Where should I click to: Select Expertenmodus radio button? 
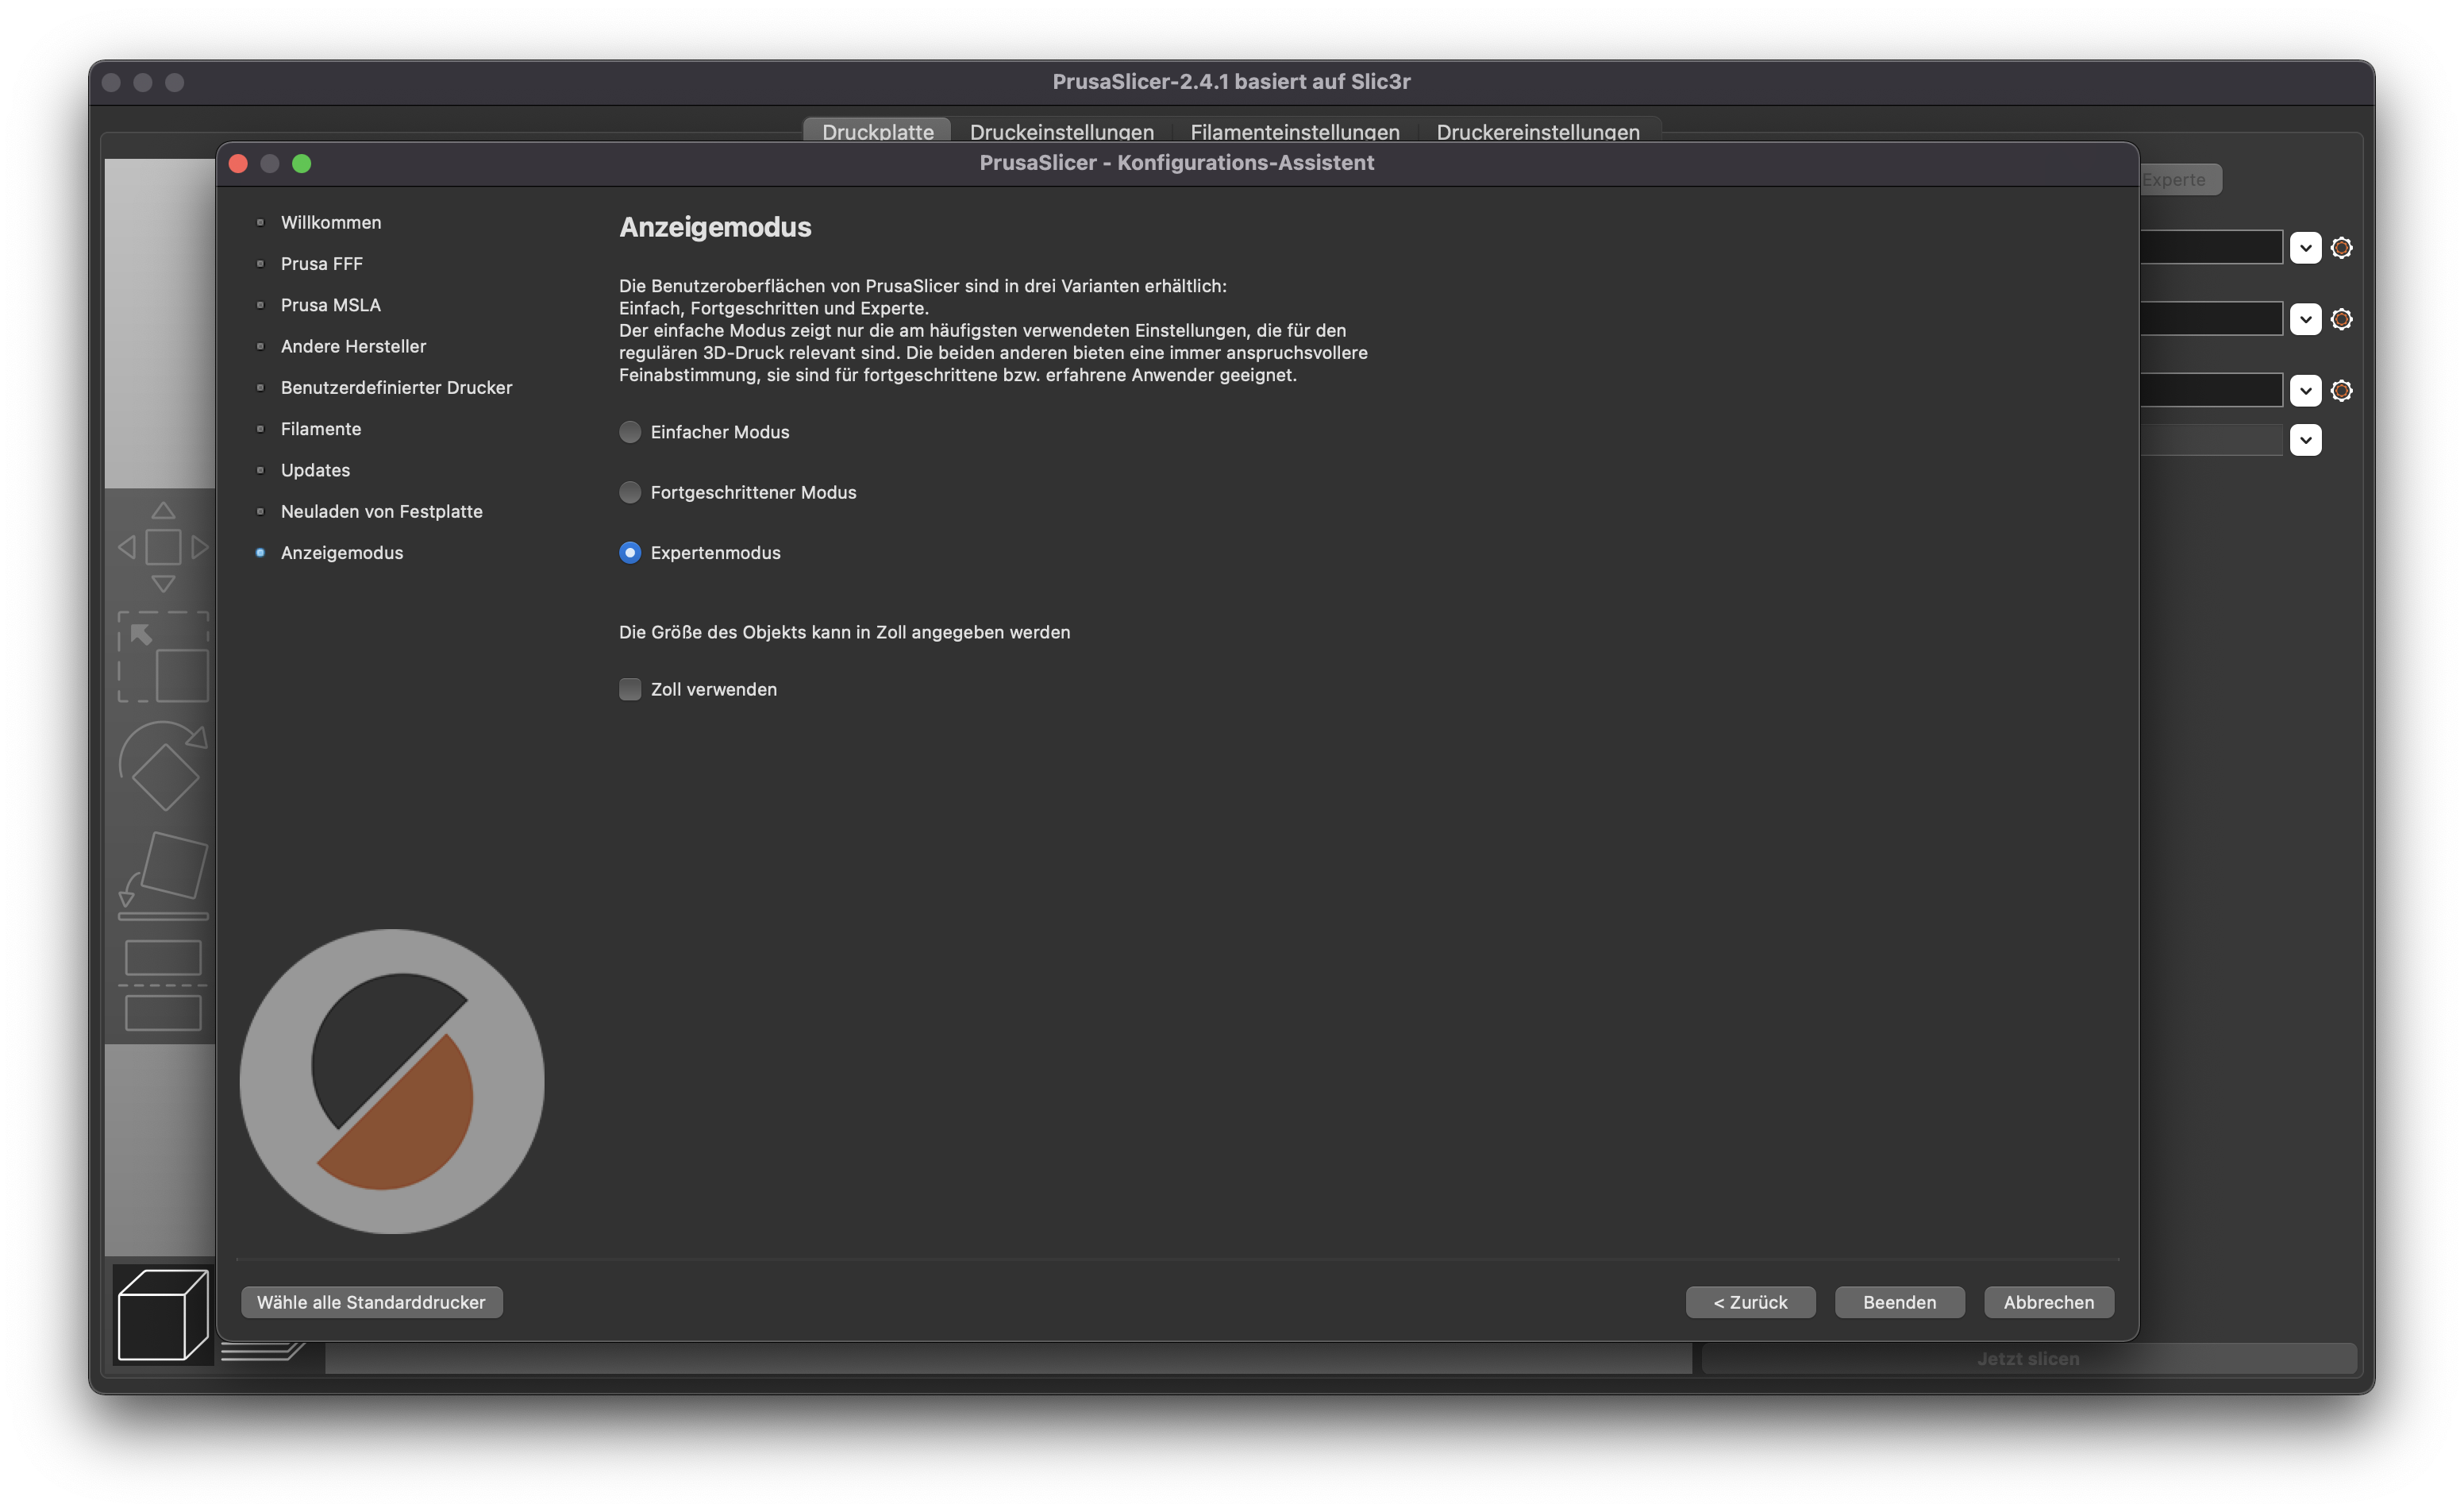[630, 553]
